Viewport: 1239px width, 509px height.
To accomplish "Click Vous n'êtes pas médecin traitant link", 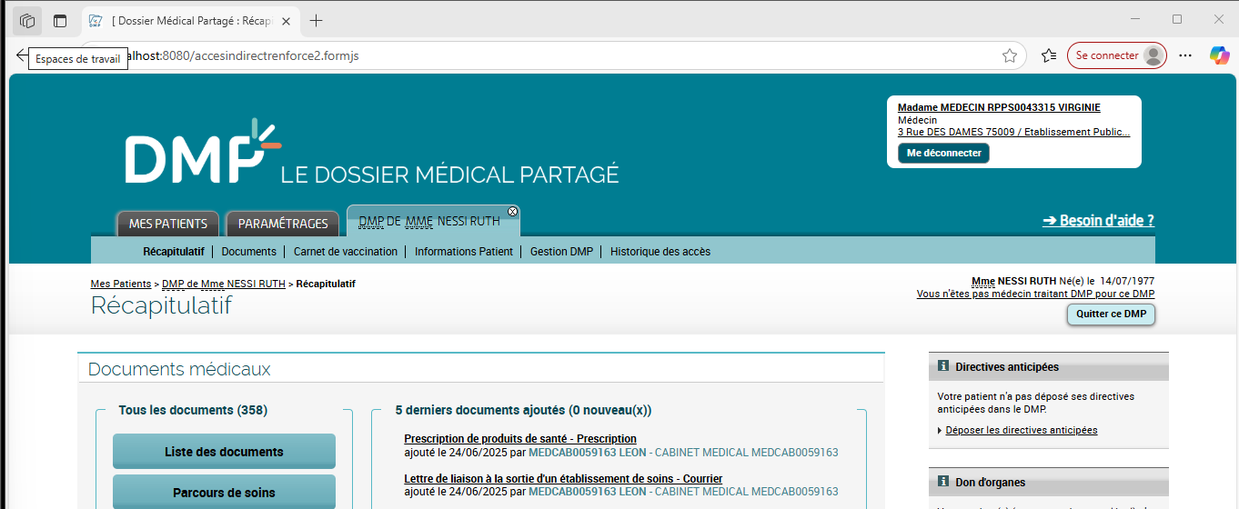I will 1035,294.
